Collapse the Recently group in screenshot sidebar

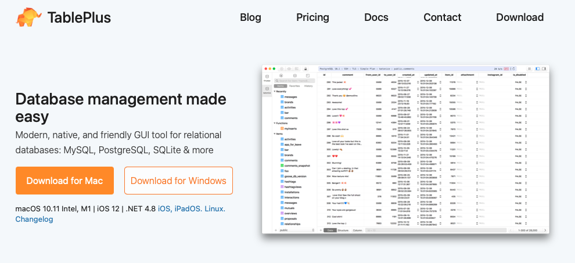(x=275, y=91)
